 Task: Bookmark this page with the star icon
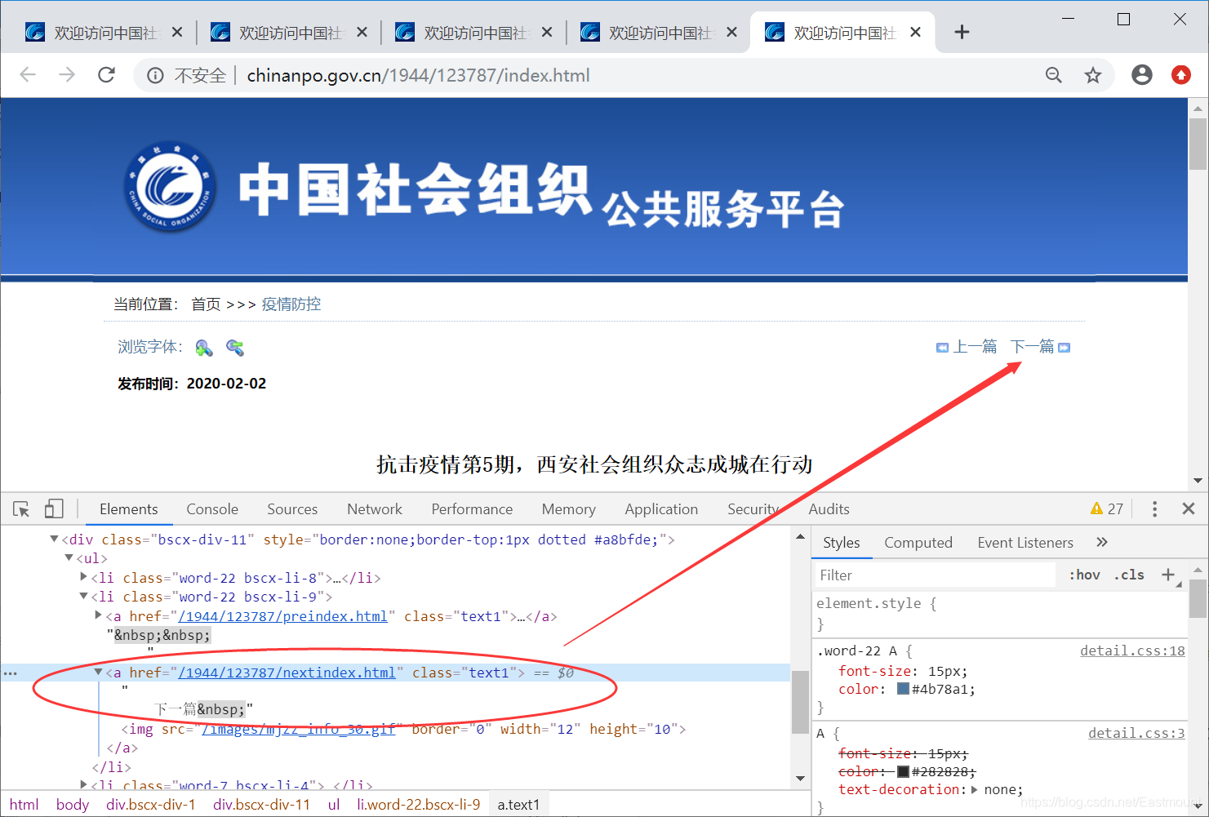(x=1093, y=75)
